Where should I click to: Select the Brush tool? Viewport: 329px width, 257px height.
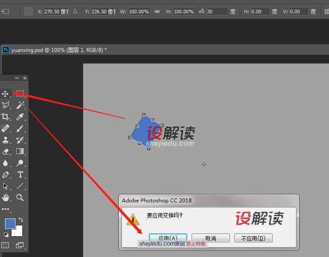(x=20, y=128)
